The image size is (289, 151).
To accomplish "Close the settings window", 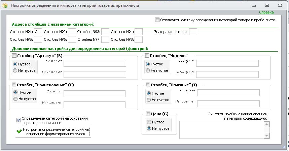I will coord(280,5).
